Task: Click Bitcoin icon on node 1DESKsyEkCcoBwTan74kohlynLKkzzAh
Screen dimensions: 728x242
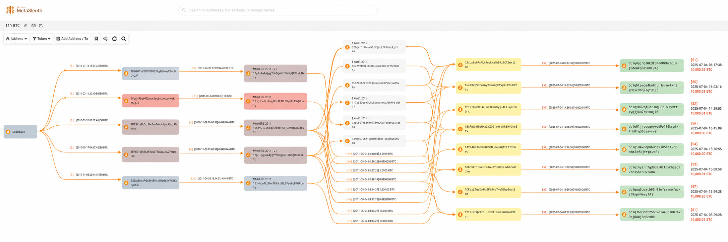Action: tap(126, 127)
